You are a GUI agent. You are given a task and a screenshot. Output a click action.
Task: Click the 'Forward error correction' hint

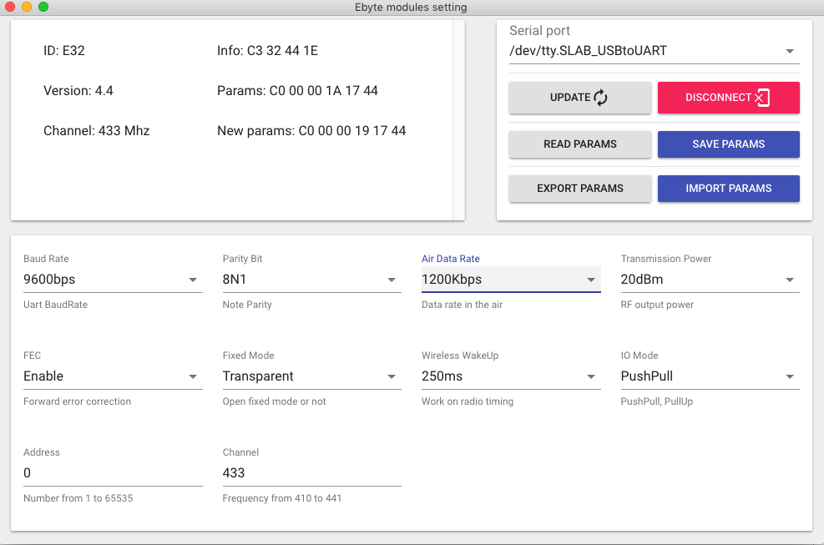click(78, 401)
